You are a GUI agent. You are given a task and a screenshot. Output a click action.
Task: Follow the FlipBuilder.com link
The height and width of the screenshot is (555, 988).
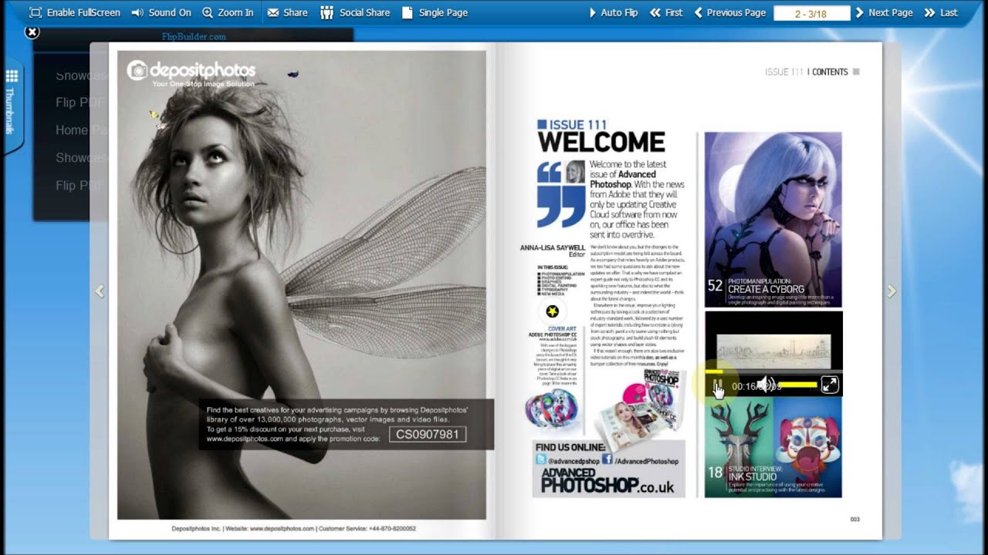coord(194,36)
